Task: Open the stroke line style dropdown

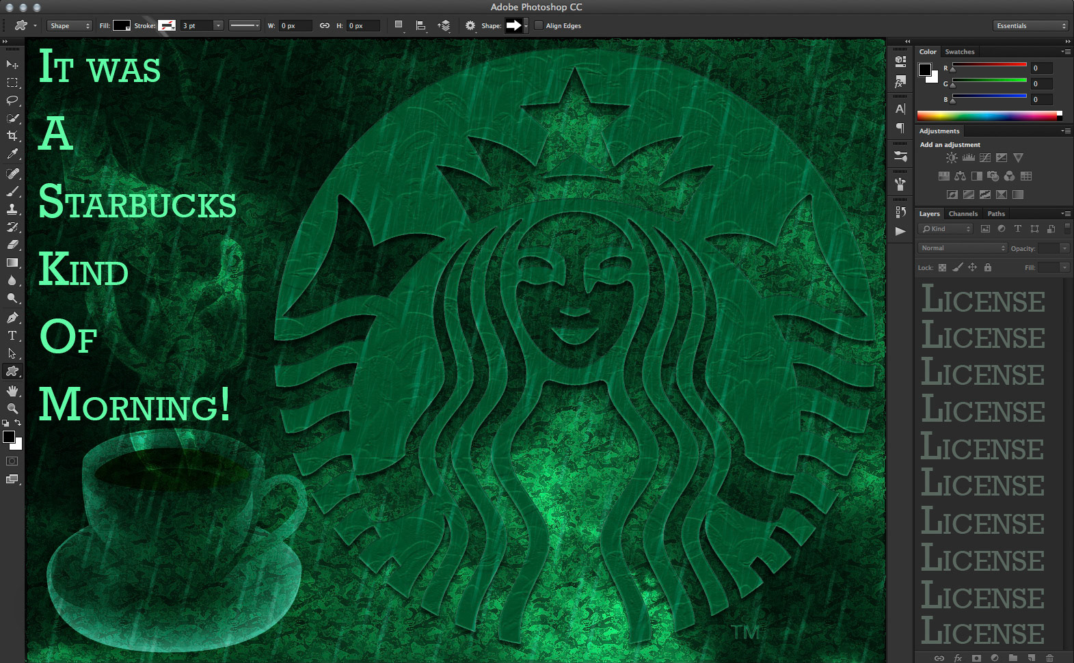Action: coord(244,26)
